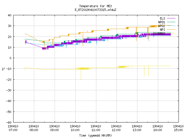This screenshot has height=138, width=184.
Task: Click the x-axis tick label 15:00
Action: (x=178, y=130)
